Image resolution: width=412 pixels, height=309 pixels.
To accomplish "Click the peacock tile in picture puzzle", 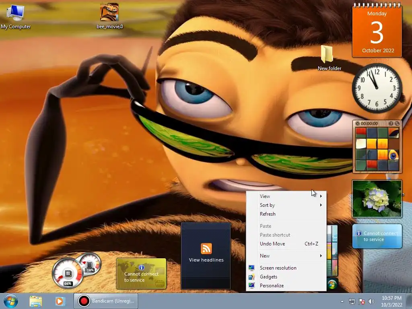I will tap(393, 155).
